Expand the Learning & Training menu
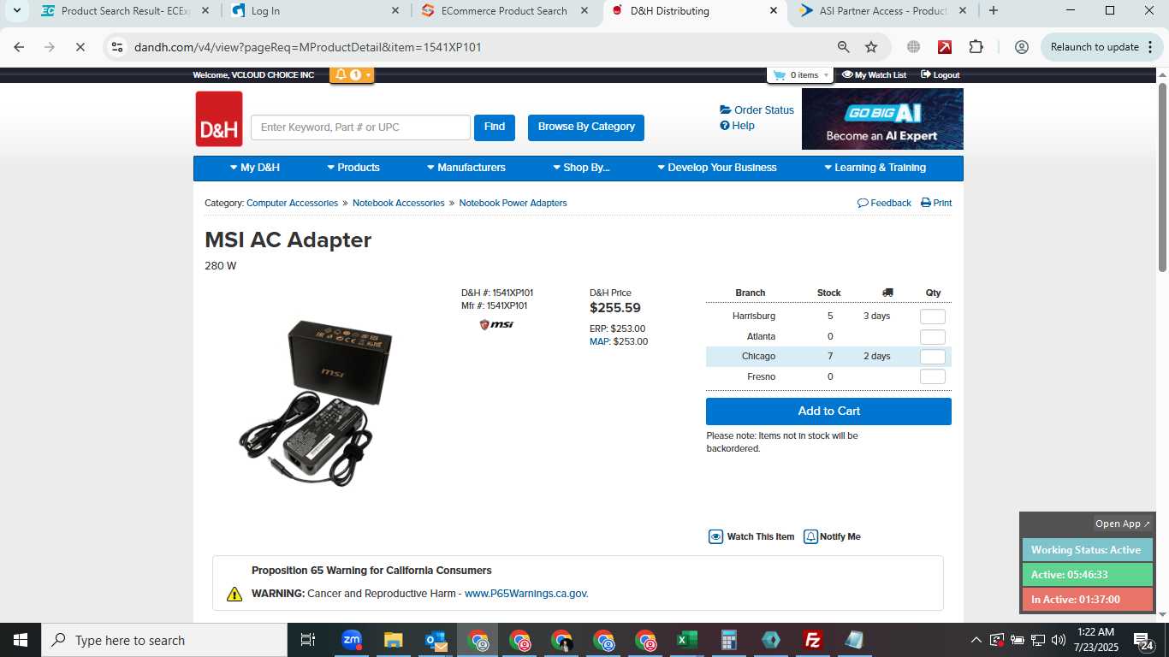Viewport: 1169px width, 657px height. [x=875, y=168]
